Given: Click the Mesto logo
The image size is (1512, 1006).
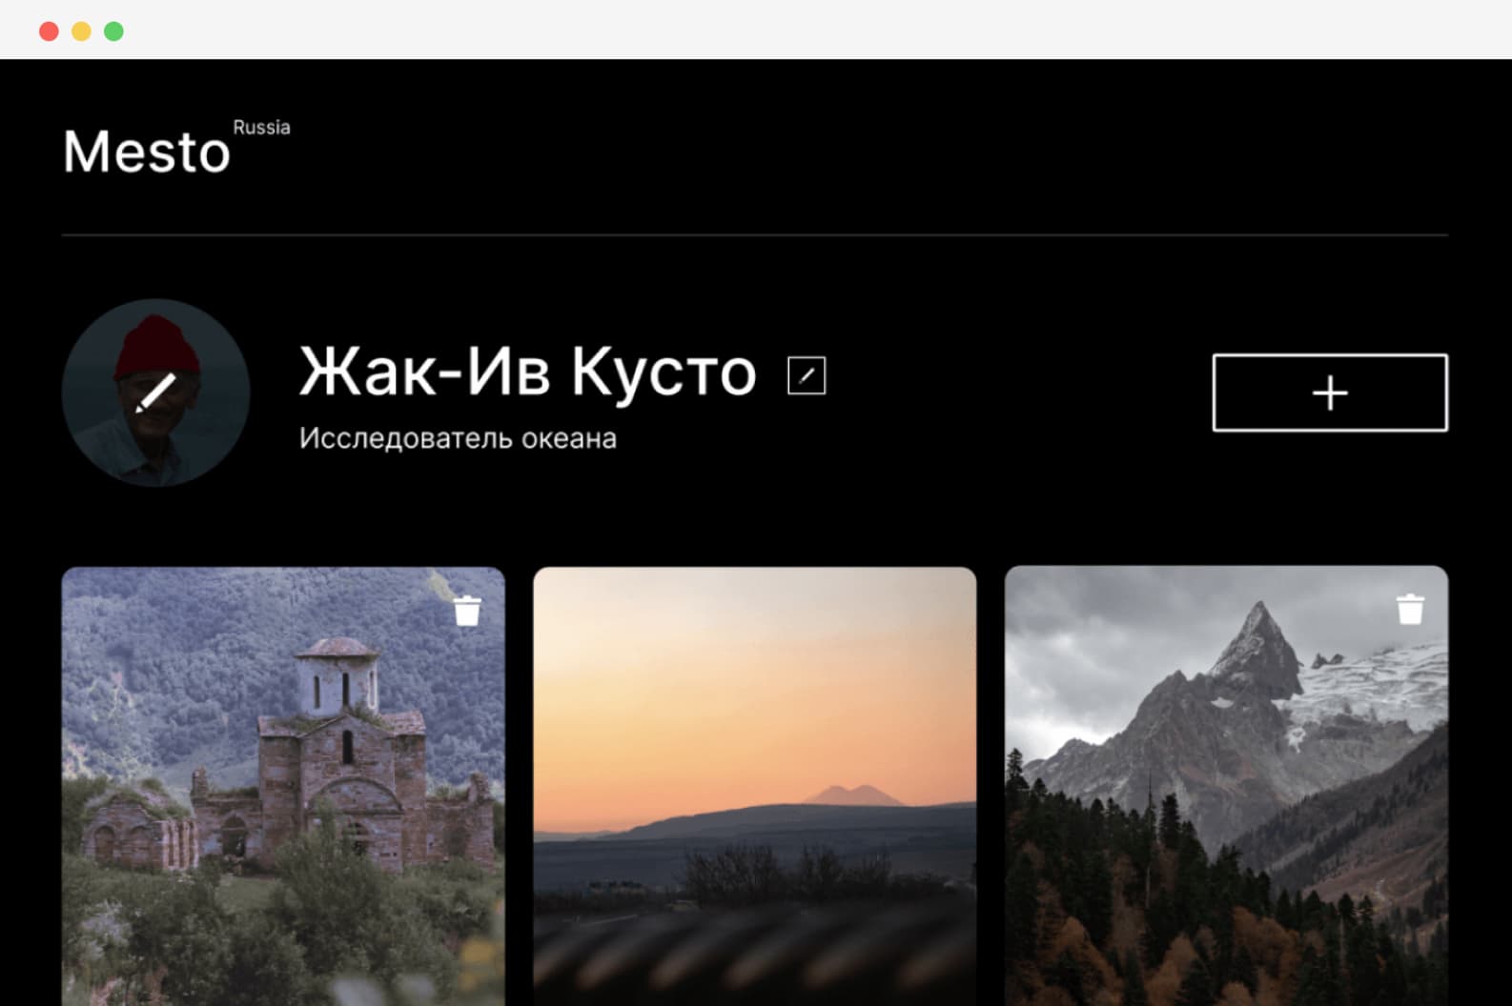Looking at the screenshot, I should click(147, 151).
